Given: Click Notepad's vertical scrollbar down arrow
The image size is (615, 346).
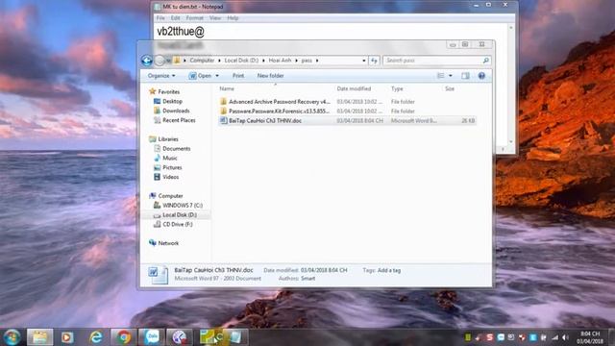Looking at the screenshot, I should (510, 141).
